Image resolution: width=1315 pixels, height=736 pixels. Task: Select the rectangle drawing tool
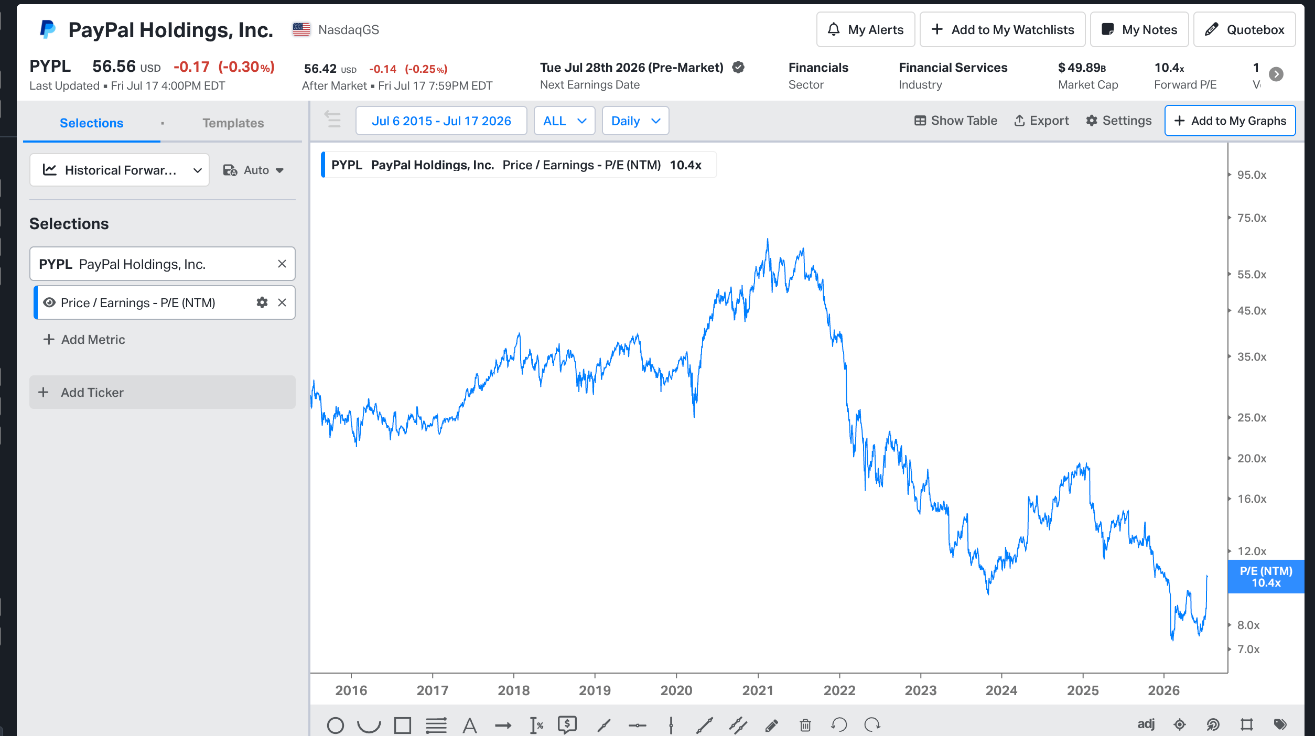click(402, 725)
